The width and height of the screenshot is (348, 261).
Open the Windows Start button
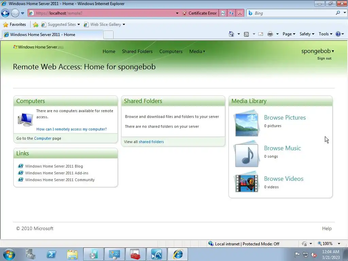(x=9, y=254)
